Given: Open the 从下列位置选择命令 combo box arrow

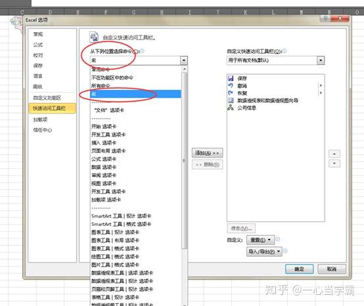Looking at the screenshot, I should coord(184,60).
